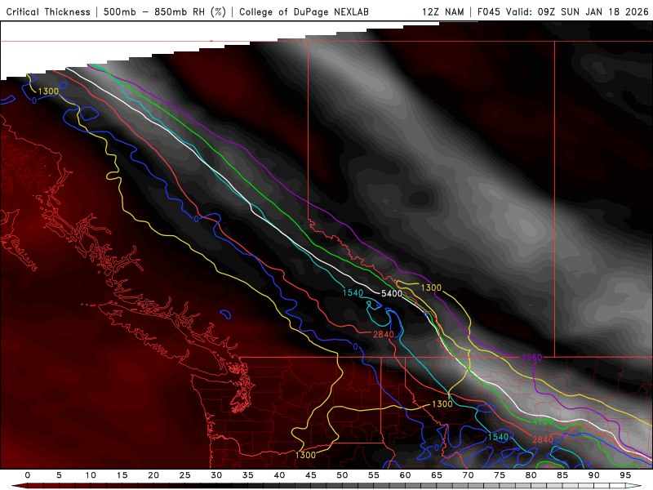653x490 pixels.
Task: Click the 0 value on the color bar scale
Action: click(x=28, y=475)
